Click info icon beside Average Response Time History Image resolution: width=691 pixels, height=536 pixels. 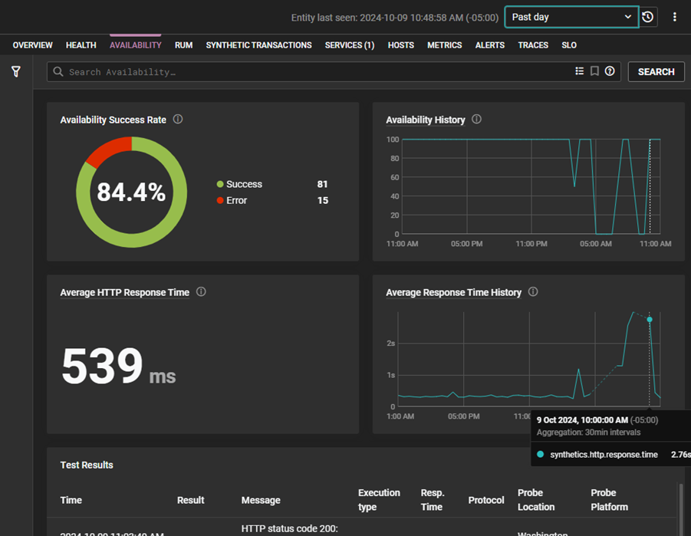(x=533, y=292)
